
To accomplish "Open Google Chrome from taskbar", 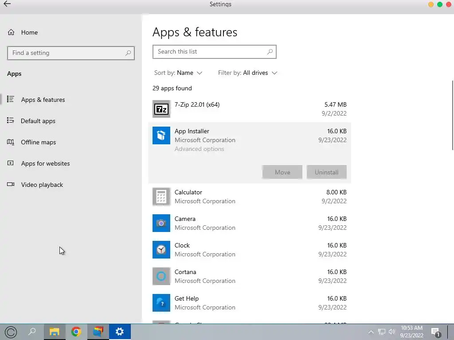I will coord(76,332).
